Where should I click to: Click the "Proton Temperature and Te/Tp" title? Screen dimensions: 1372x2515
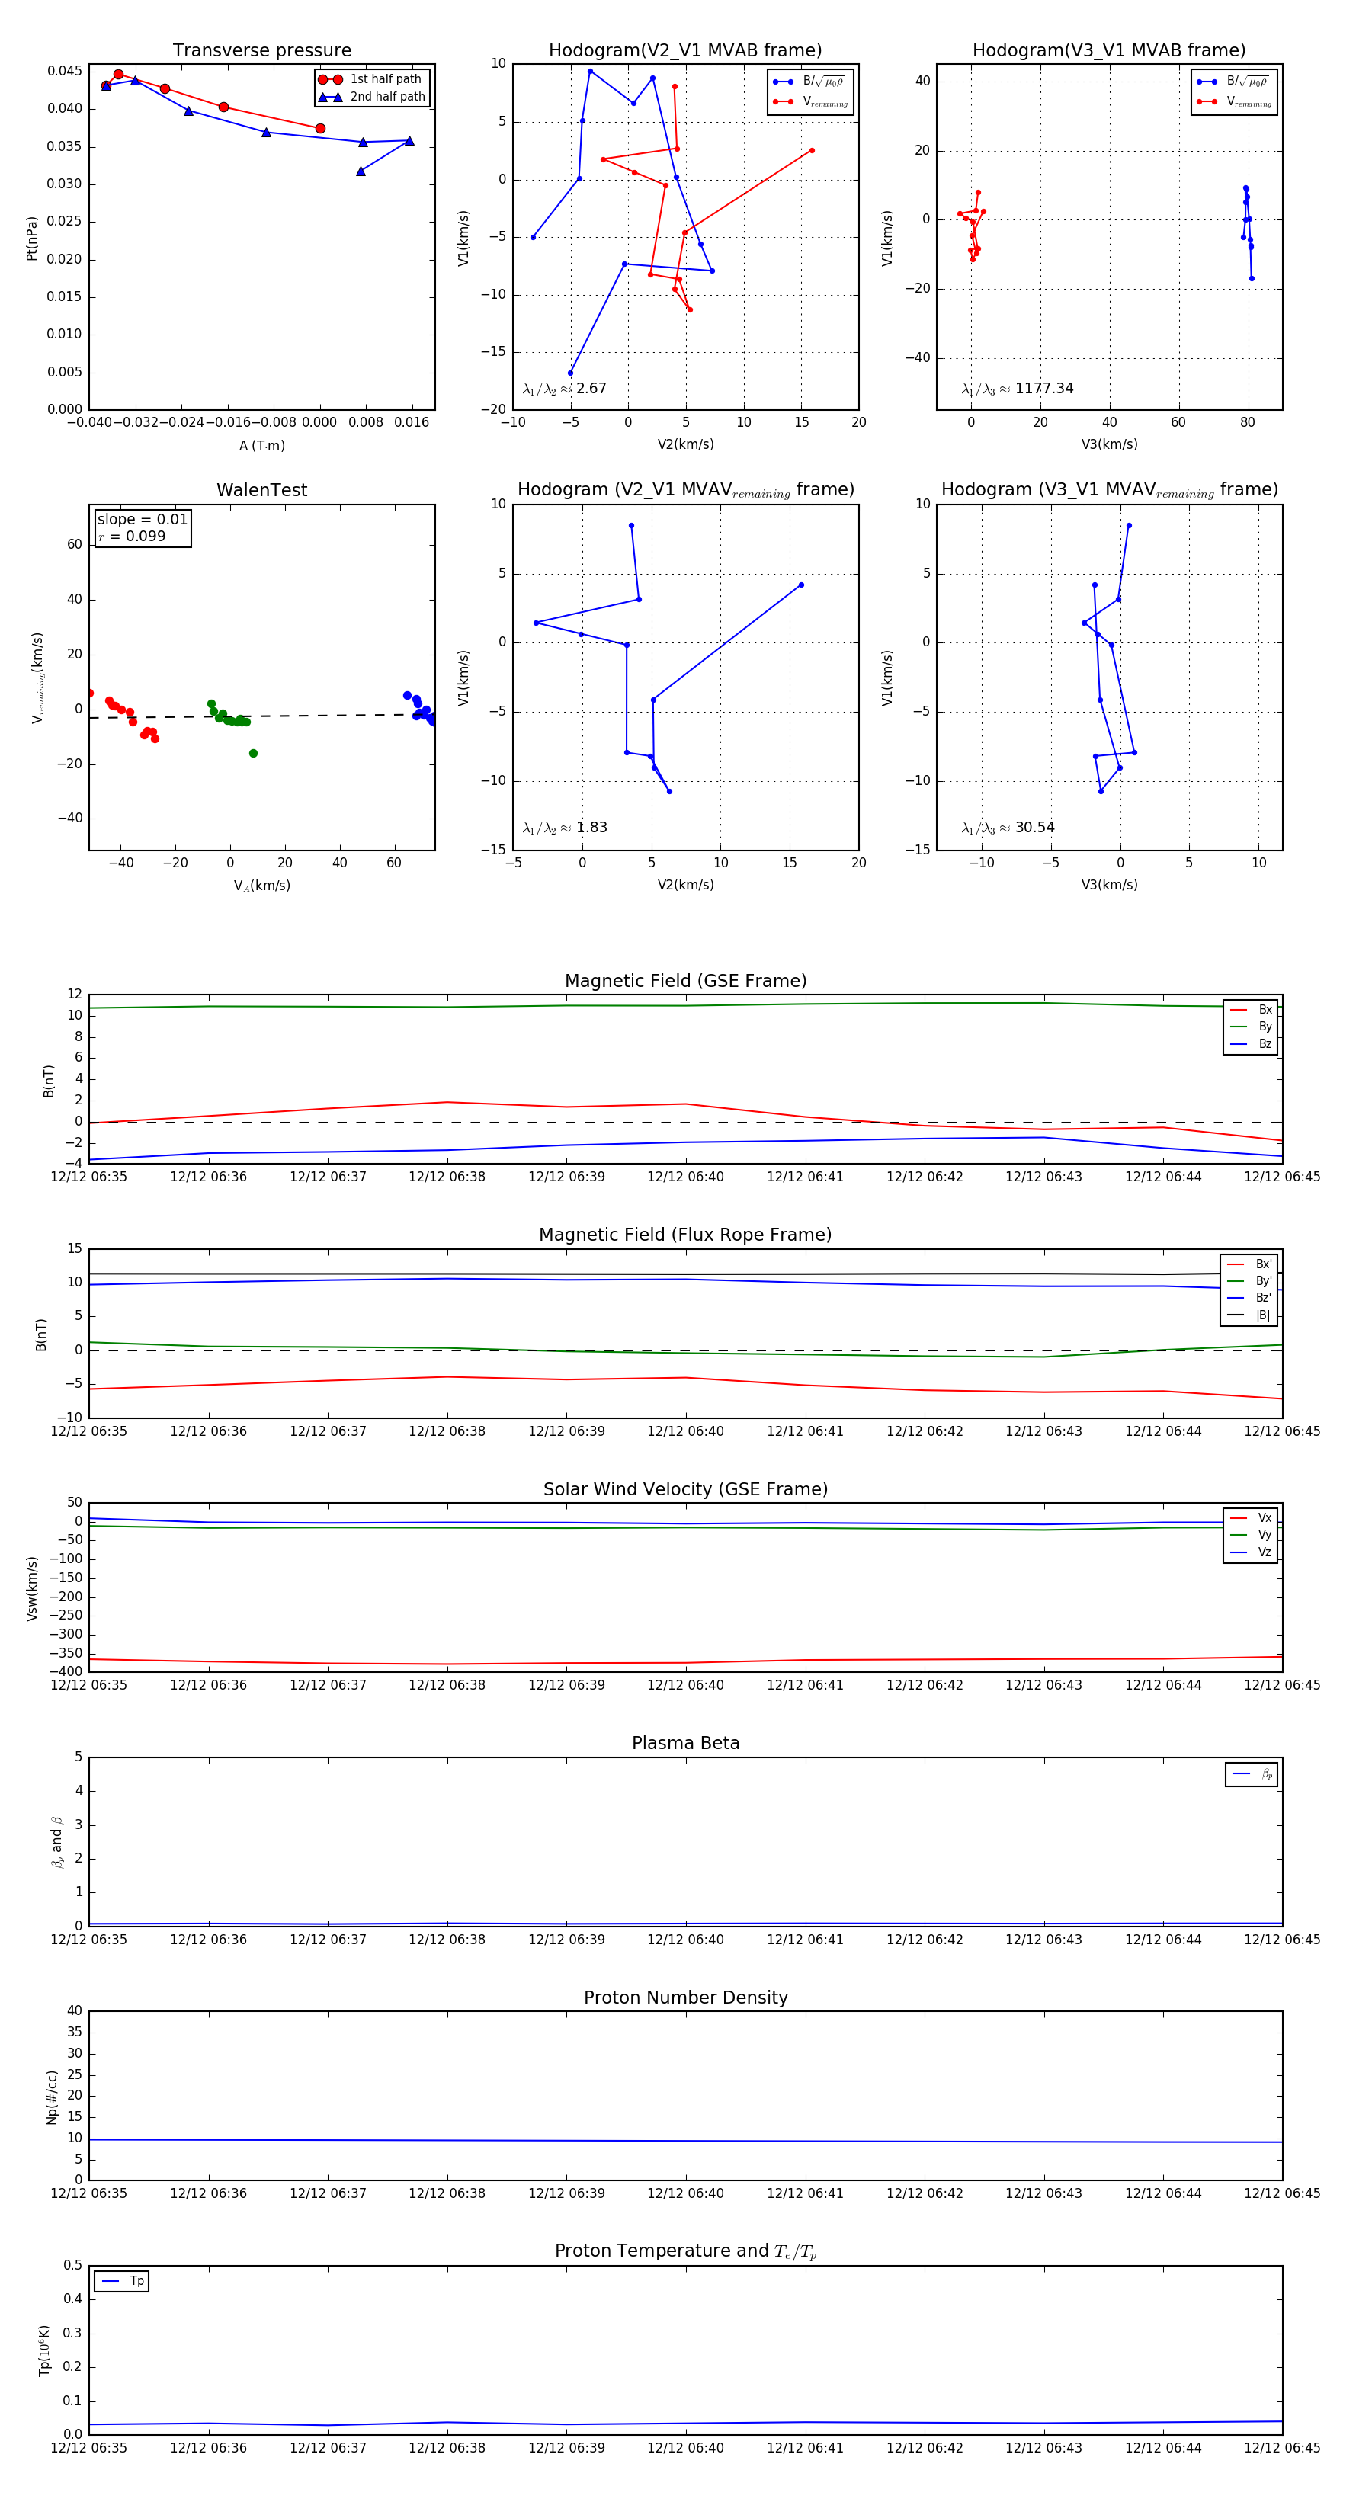(x=685, y=2251)
